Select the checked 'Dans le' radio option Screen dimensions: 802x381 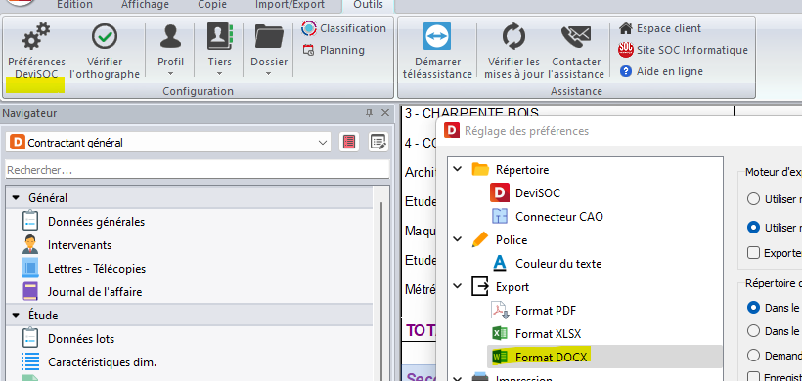click(753, 308)
